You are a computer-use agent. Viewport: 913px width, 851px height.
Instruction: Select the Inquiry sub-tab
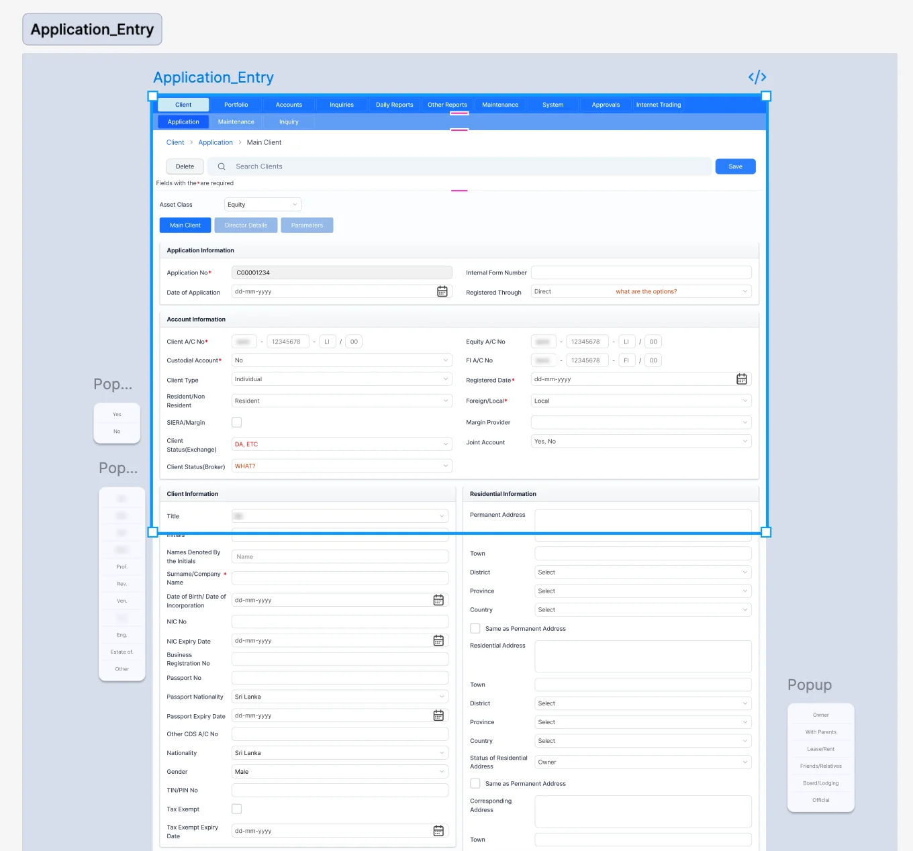pos(289,122)
